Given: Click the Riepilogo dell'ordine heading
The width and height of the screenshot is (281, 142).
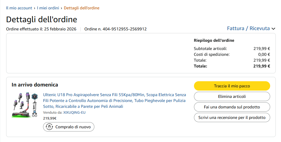Looking at the screenshot, I should [214, 40].
